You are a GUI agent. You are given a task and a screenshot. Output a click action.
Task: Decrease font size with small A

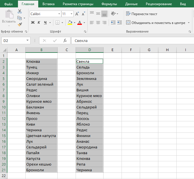coord(84,14)
